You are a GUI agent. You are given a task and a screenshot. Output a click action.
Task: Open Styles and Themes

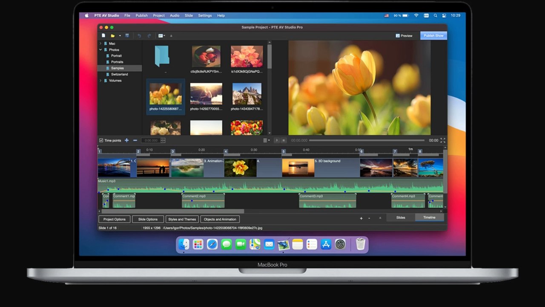pos(182,219)
